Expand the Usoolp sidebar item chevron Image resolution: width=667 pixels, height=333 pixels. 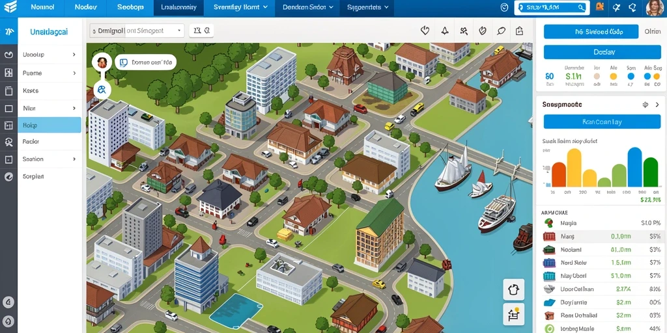(74, 55)
